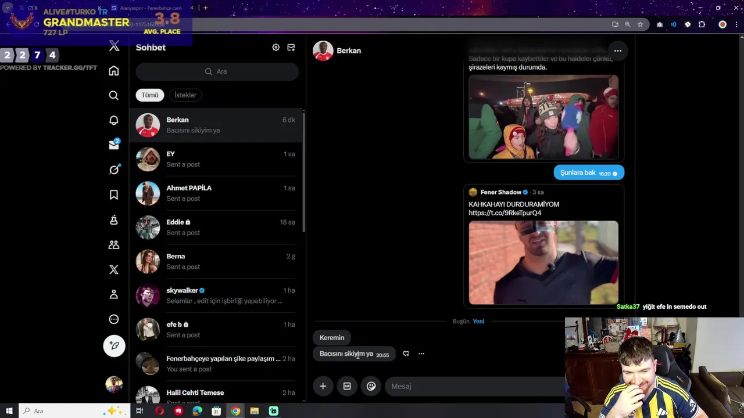Viewport: 744px width, 418px height.
Task: Open the Chrome profile avatar
Action: click(x=722, y=24)
